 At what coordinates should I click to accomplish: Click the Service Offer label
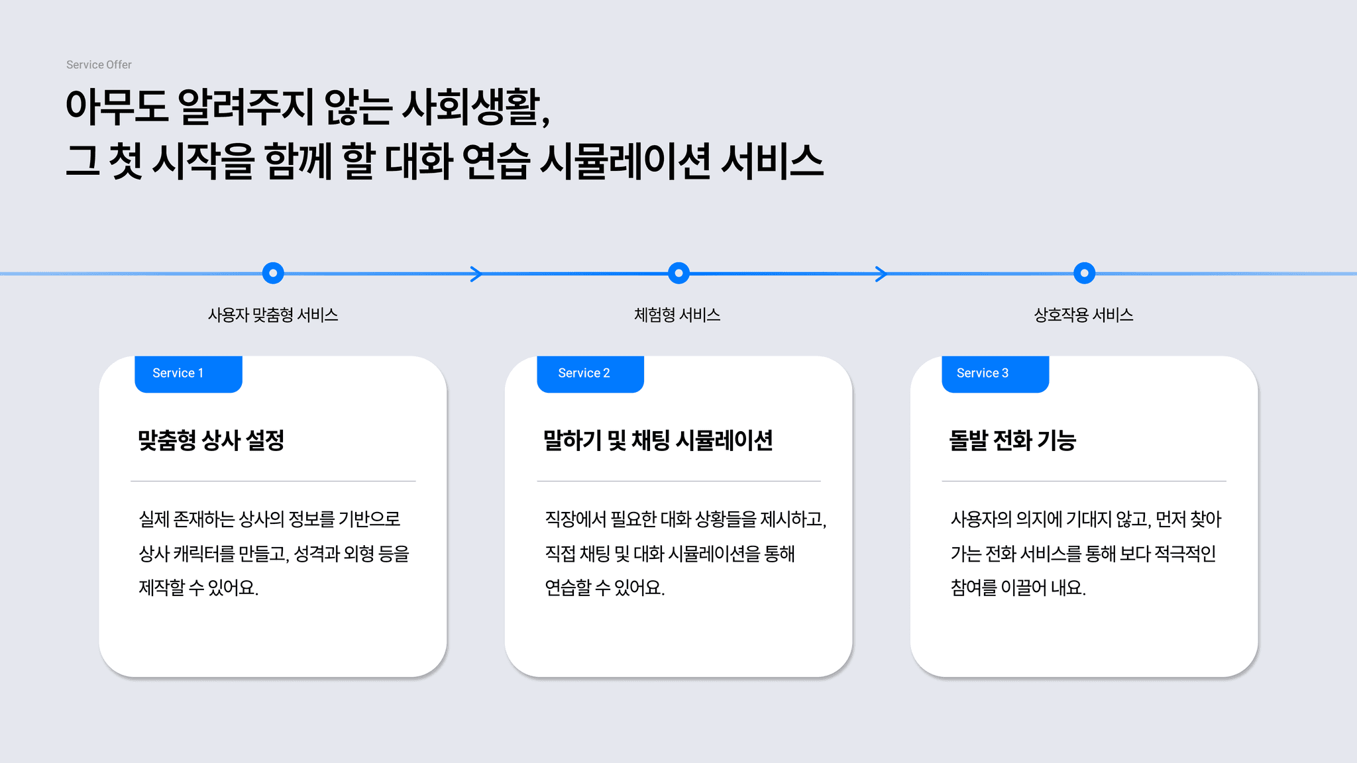coord(99,65)
